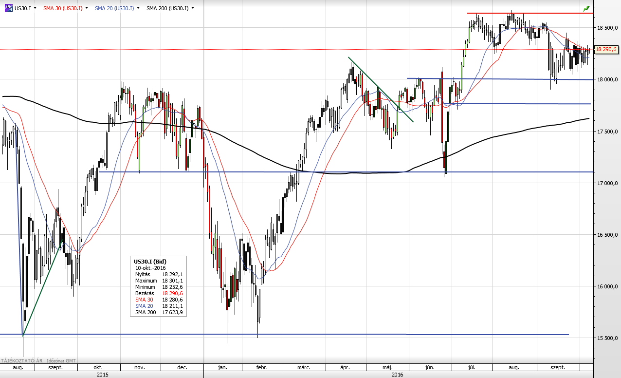Open the SMA 30 (US30.I) indicator dropdown
Screen dimensions: 621x378
[x=87, y=8]
